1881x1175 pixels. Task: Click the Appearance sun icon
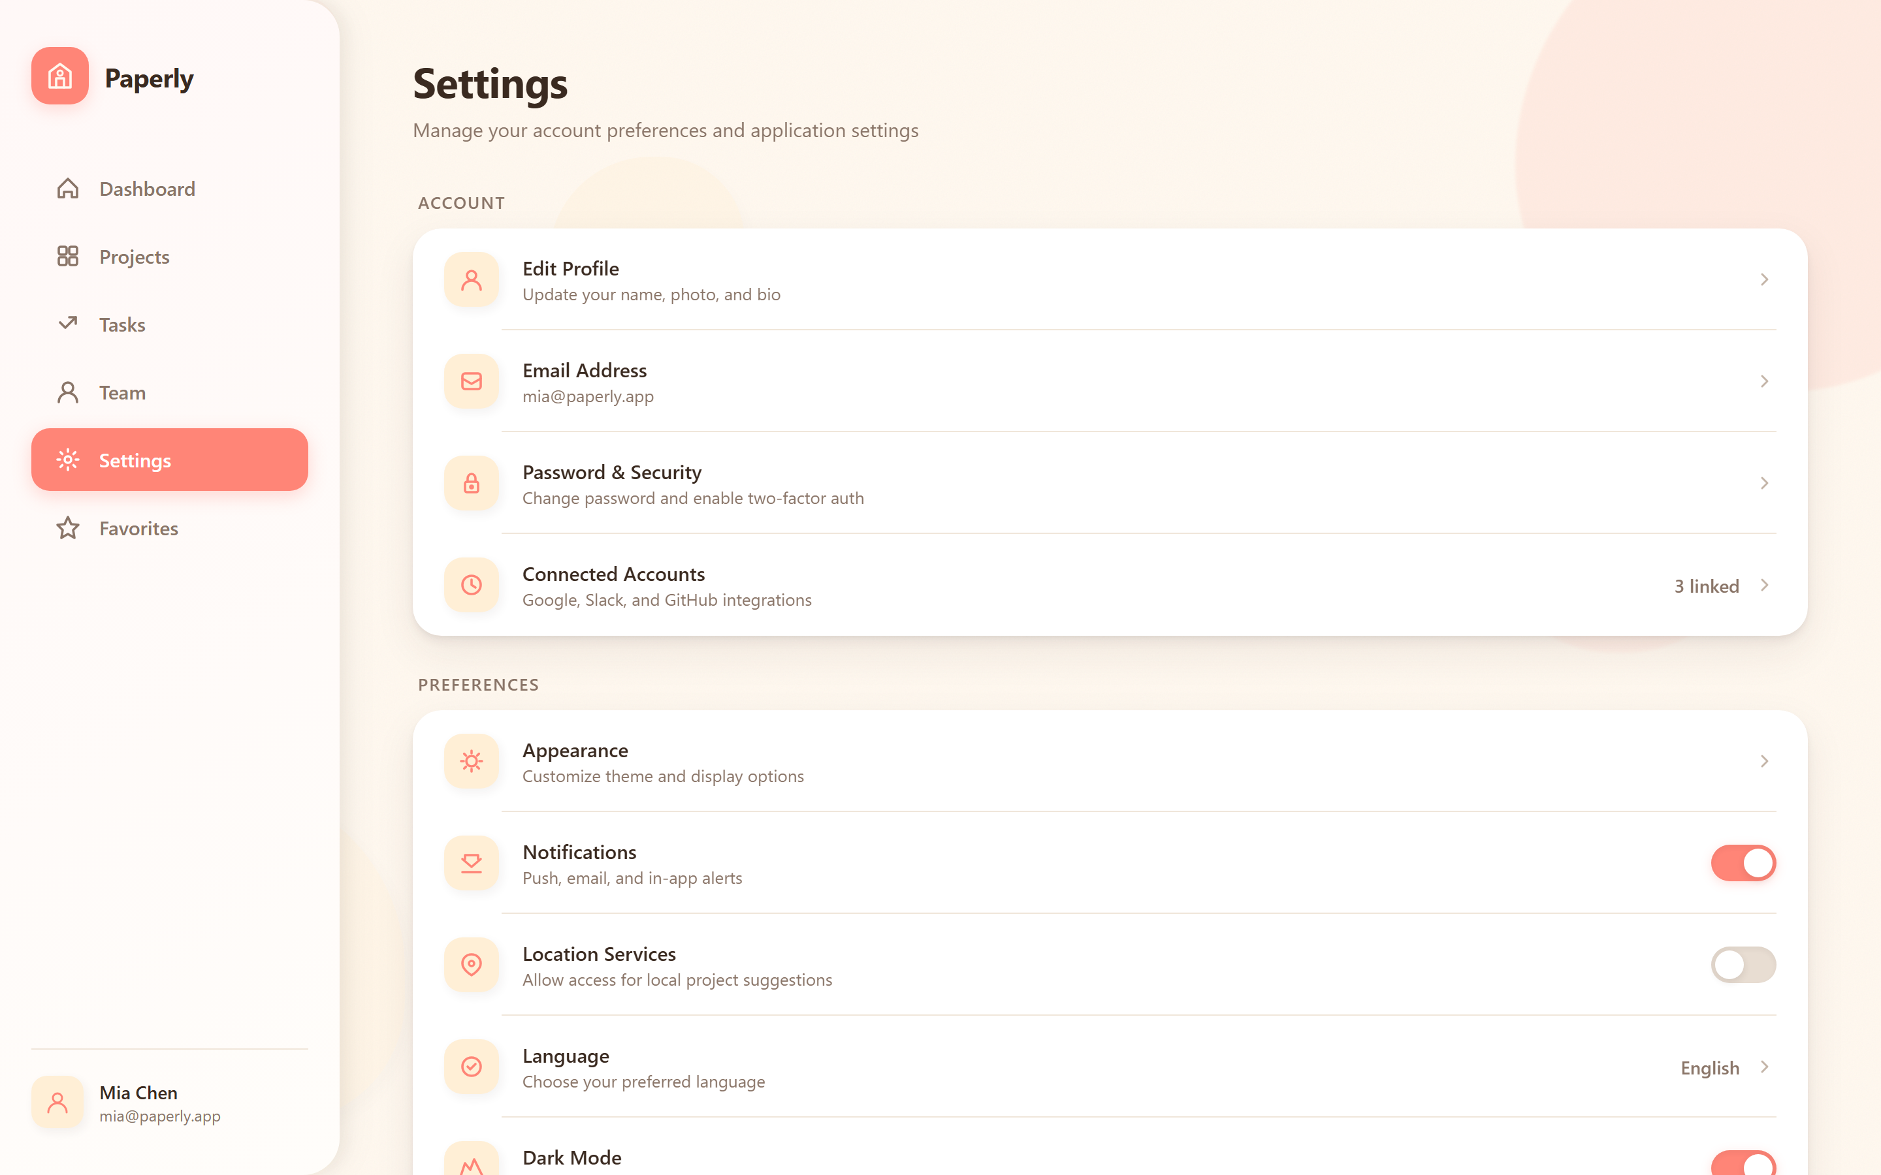(x=471, y=762)
